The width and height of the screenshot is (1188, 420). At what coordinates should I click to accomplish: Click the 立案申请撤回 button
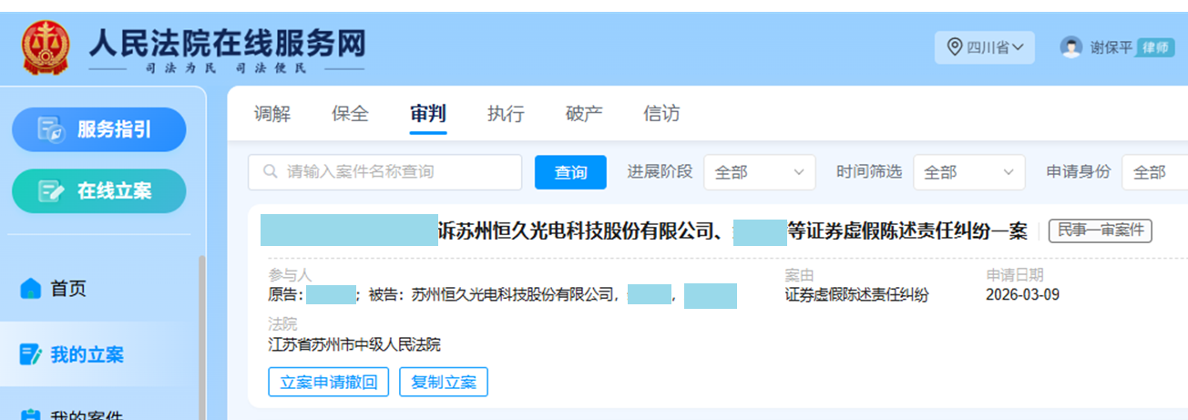(x=329, y=382)
